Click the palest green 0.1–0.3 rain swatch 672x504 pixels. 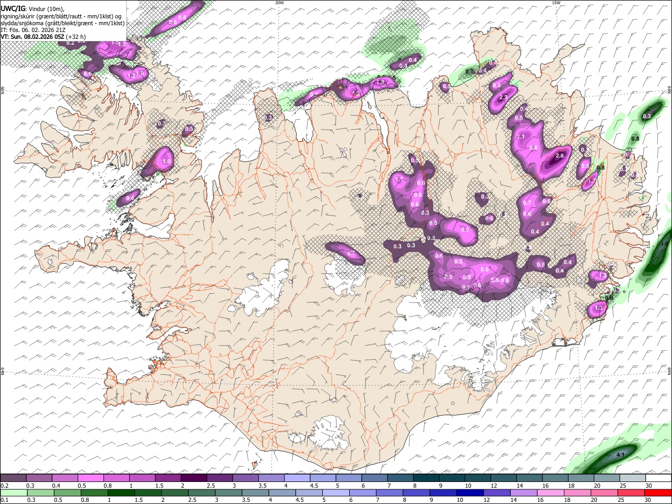point(14,492)
